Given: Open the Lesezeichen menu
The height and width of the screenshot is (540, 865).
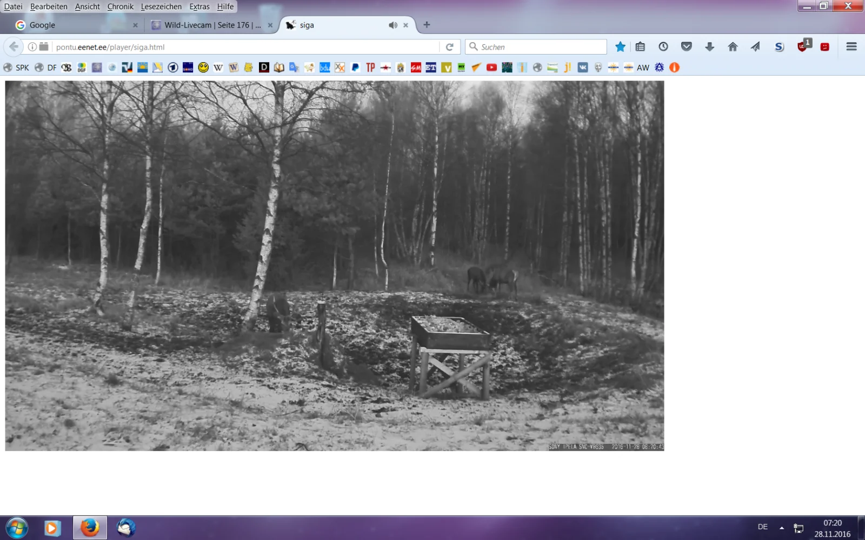Looking at the screenshot, I should coord(161,6).
